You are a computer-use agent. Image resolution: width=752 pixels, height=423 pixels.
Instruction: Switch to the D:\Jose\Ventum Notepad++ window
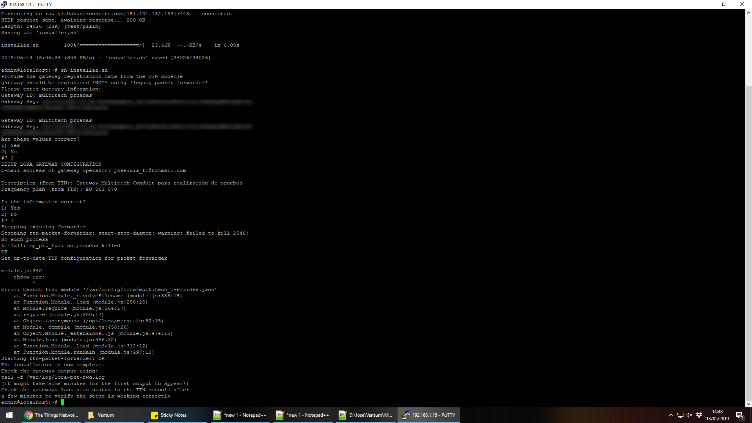pyautogui.click(x=365, y=415)
